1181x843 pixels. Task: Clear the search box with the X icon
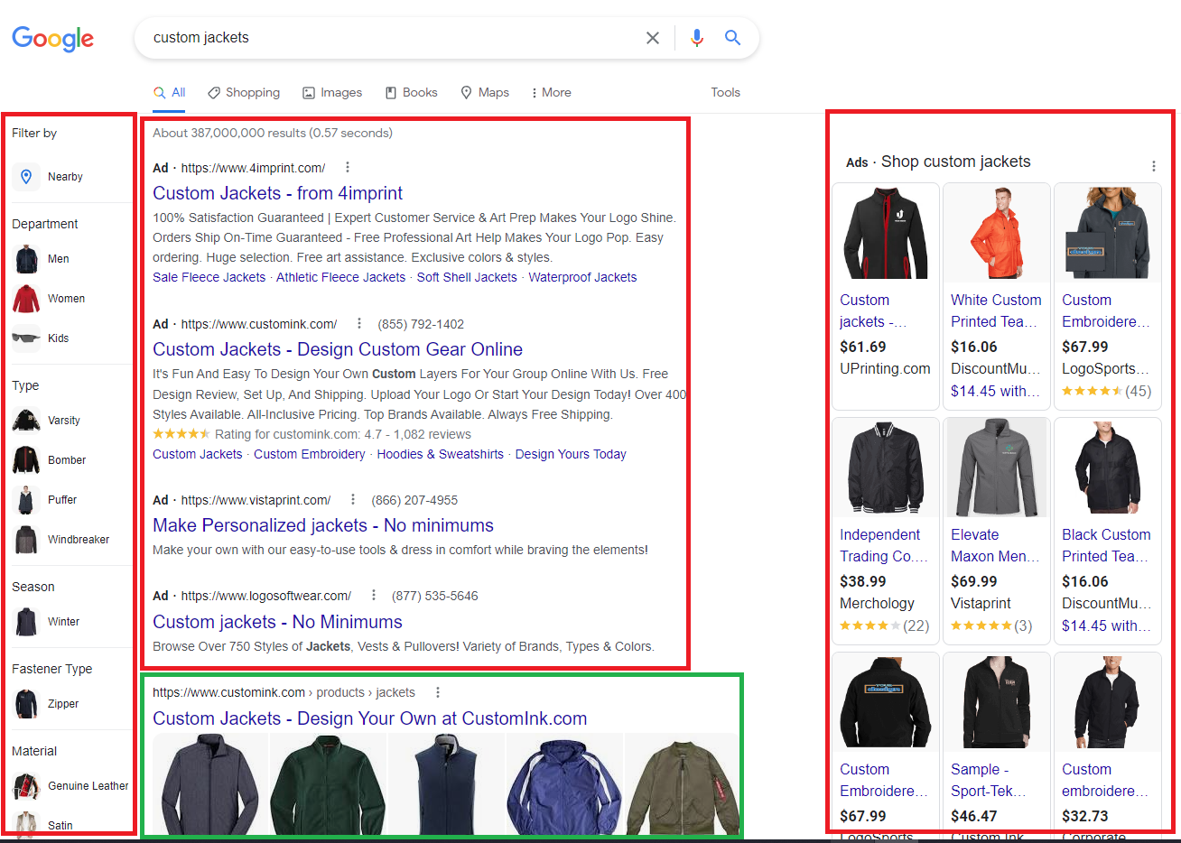click(x=653, y=38)
